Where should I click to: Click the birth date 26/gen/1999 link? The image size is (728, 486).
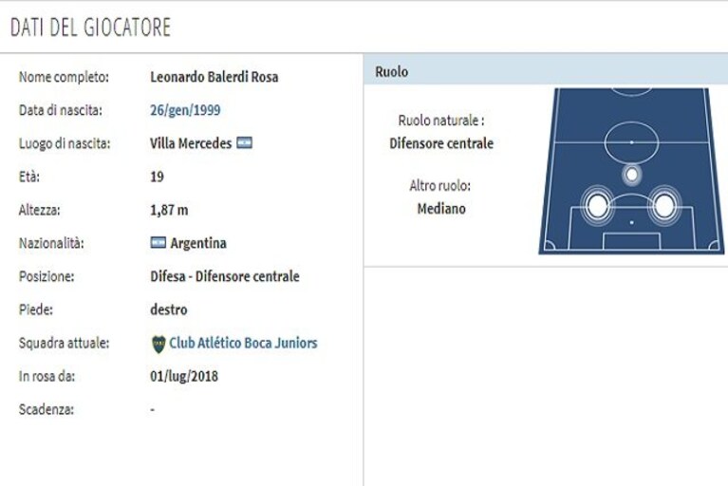185,110
